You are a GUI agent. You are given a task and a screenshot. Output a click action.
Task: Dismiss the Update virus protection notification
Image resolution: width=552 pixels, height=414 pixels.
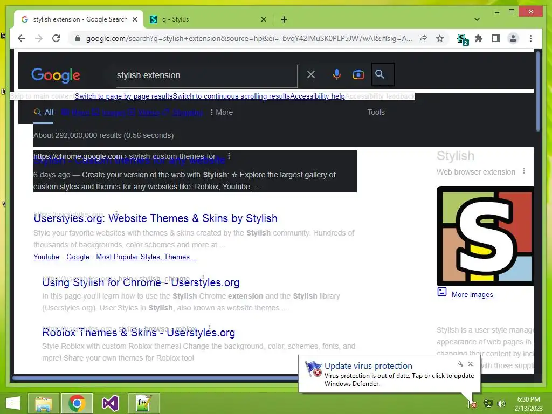tap(470, 364)
